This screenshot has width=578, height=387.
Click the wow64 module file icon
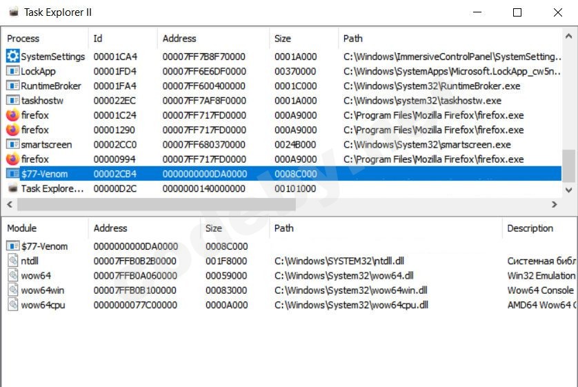coord(13,275)
